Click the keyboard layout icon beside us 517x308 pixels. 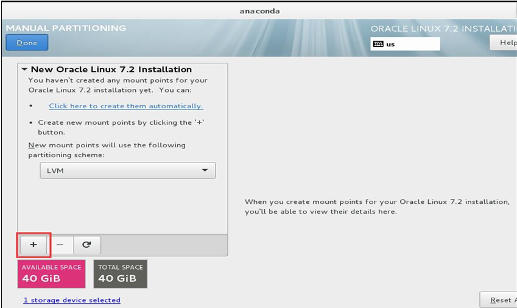pos(378,44)
